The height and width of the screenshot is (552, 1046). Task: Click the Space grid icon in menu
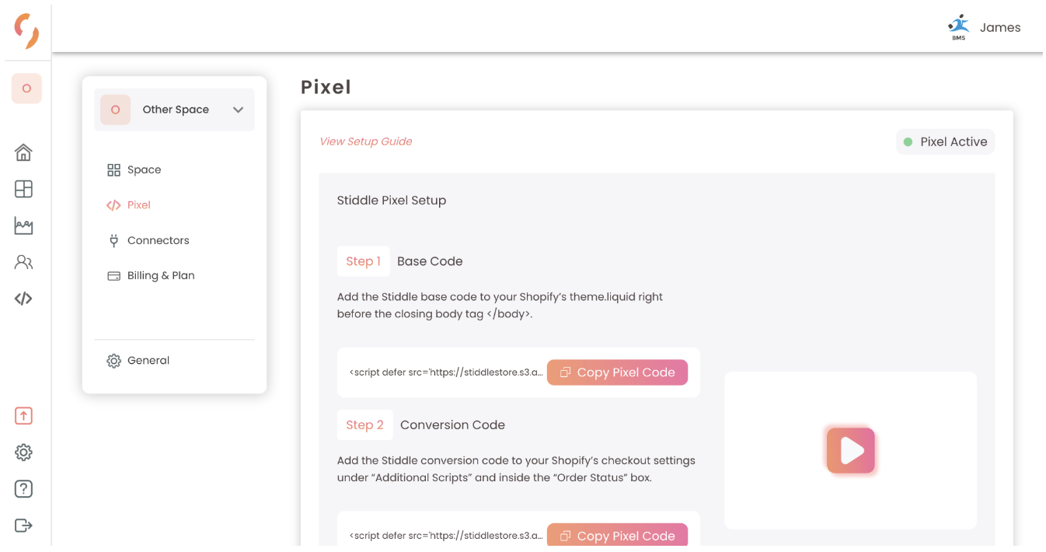tap(113, 170)
